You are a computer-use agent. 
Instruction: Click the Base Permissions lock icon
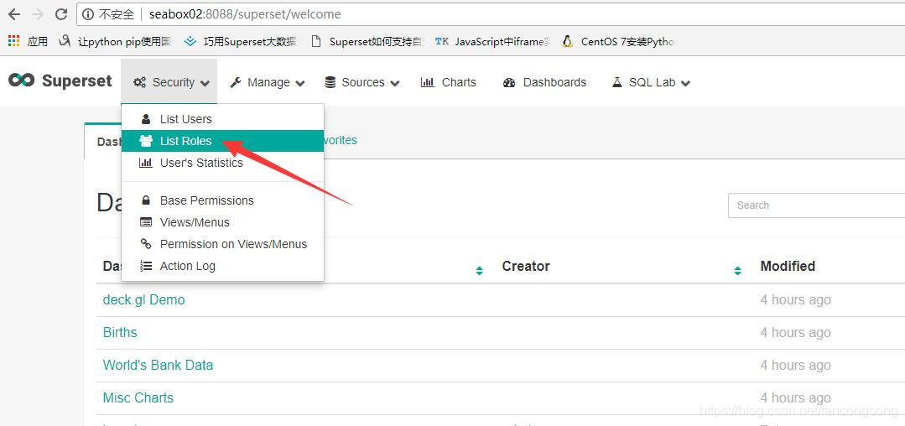(x=146, y=200)
